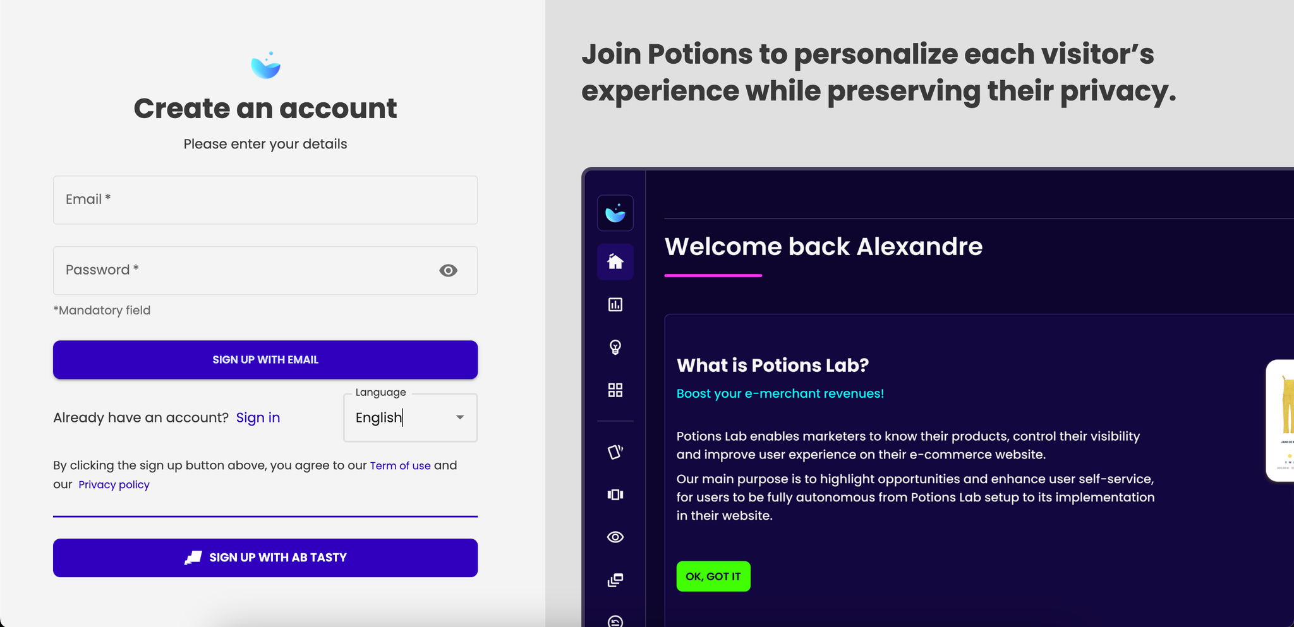Click Sign up with email button
Image resolution: width=1294 pixels, height=627 pixels.
click(x=265, y=360)
